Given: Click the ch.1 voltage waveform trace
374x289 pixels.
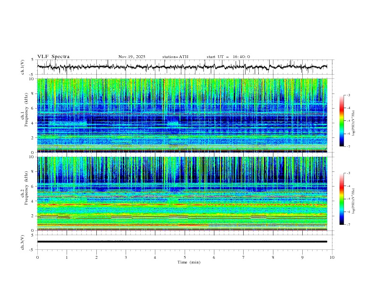Looking at the screenshot, I should point(182,67).
